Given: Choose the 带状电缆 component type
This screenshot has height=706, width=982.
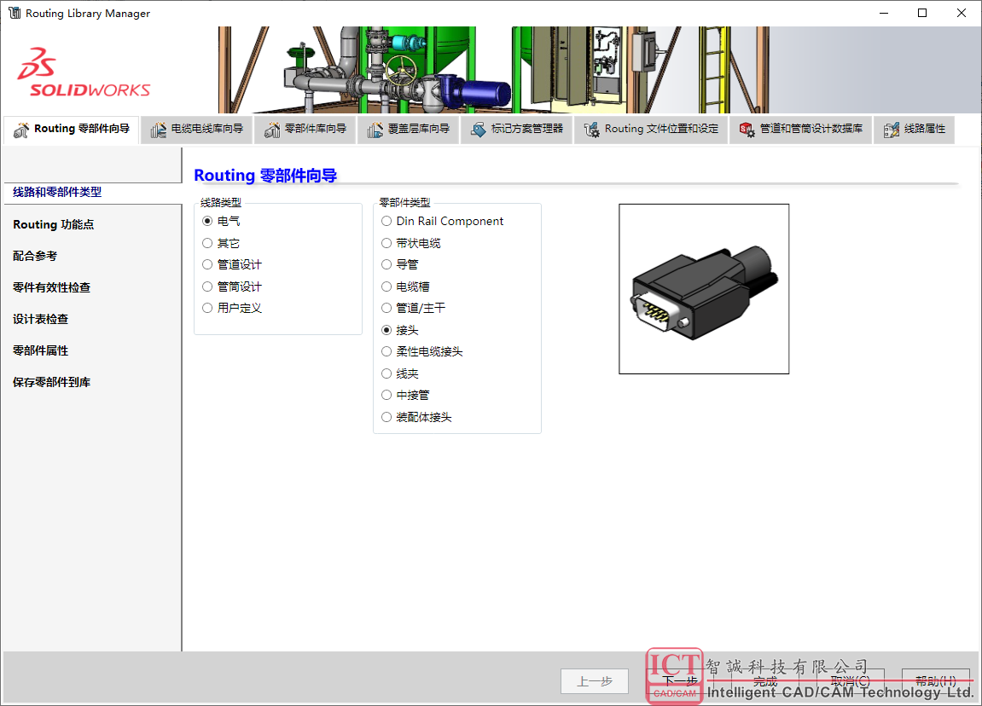Looking at the screenshot, I should [x=386, y=243].
